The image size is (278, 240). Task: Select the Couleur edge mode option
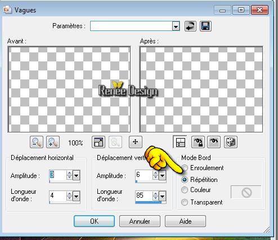196,190
